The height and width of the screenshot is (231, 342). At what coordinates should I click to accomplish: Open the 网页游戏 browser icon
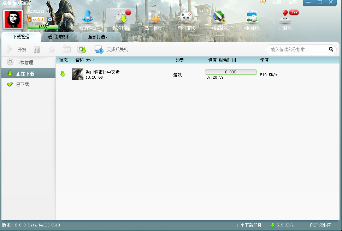click(252, 17)
